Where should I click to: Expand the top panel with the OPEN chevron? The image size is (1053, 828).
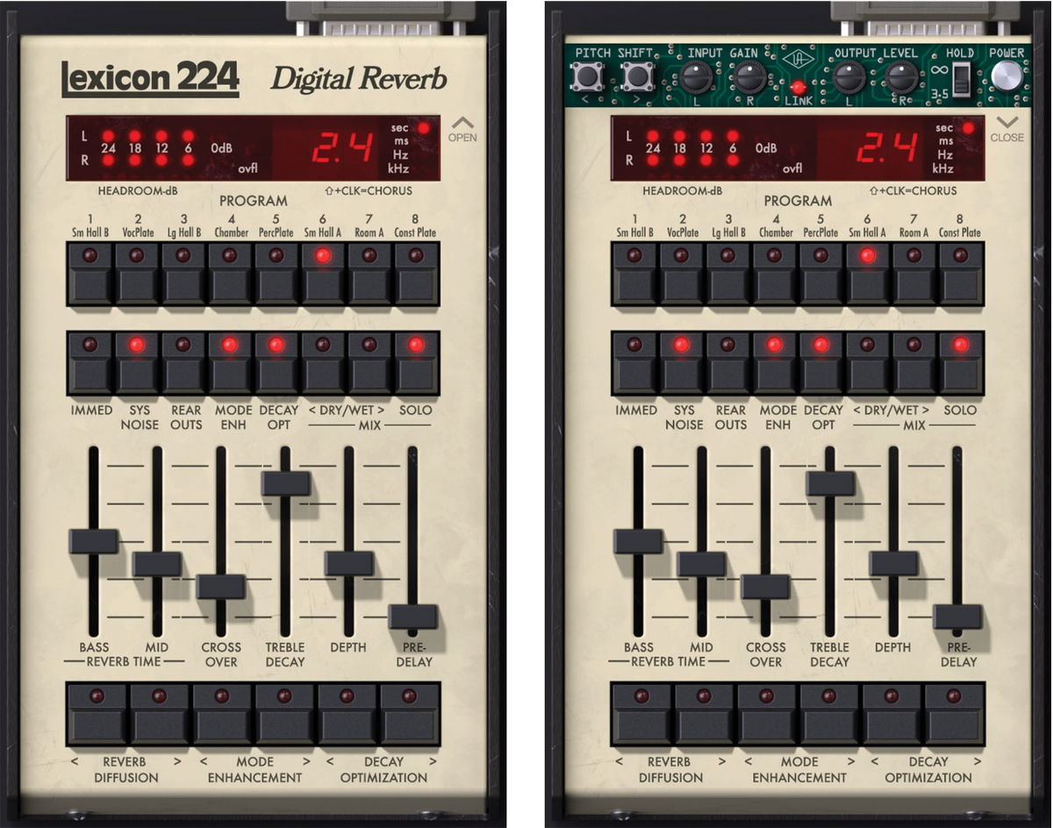(x=462, y=127)
